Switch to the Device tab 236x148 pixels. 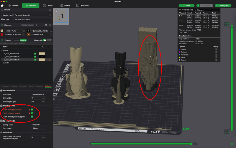coord(48,6)
